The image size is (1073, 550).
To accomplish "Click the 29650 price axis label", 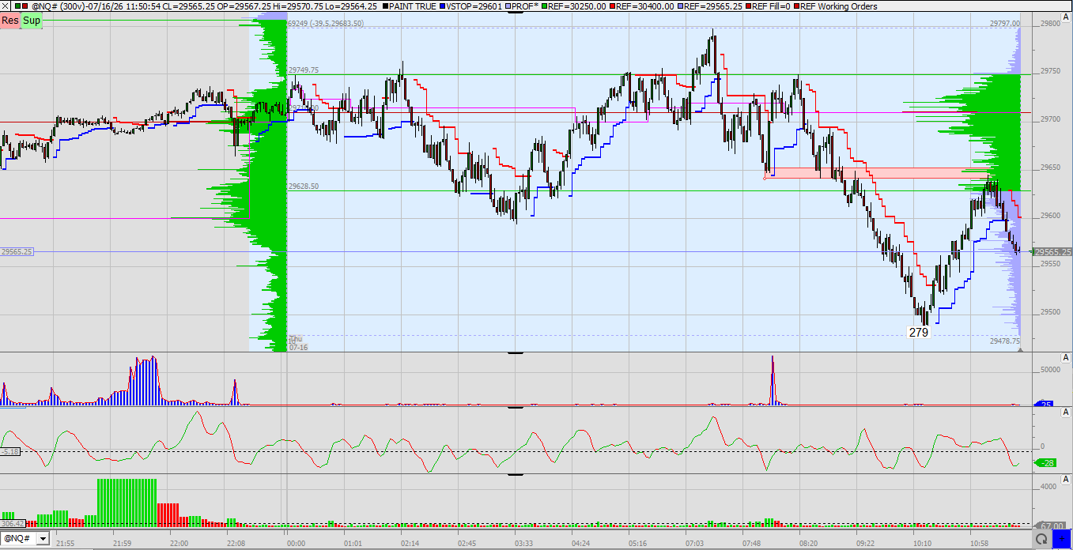I will (1051, 168).
